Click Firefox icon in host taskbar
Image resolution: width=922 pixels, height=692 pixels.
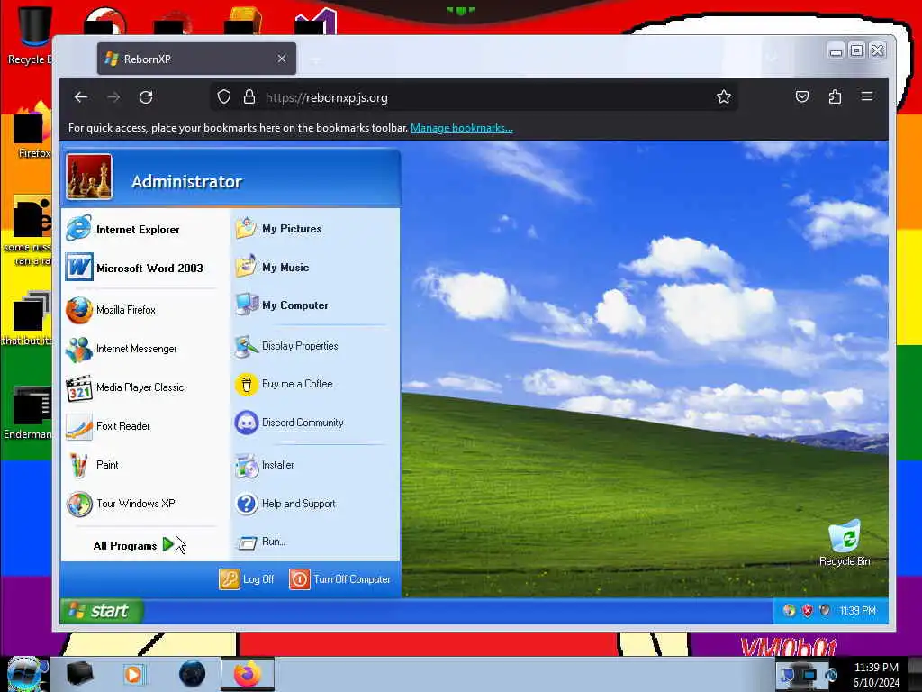click(248, 674)
